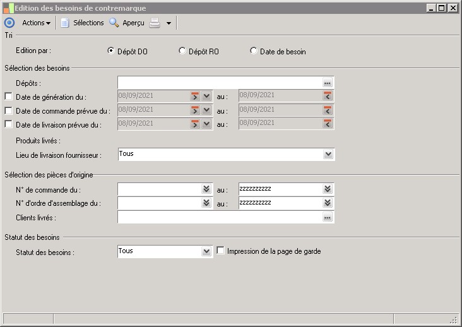Expand the Lieu de livraison fournisseur dropdown
462x327 pixels.
tap(328, 154)
